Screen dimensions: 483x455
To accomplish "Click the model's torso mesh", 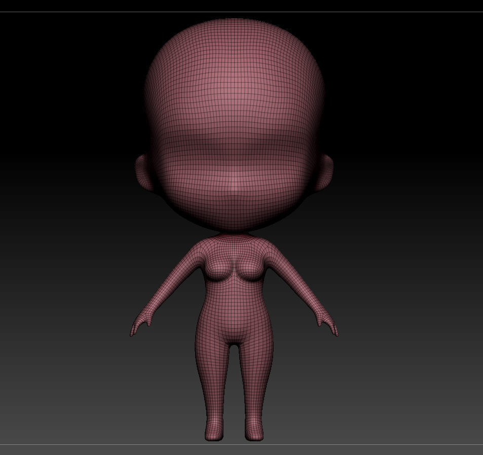I will (x=234, y=290).
